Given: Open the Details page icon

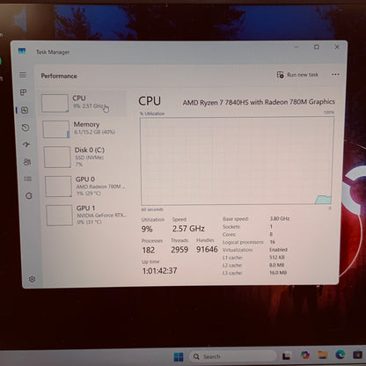Looking at the screenshot, I should 28,179.
